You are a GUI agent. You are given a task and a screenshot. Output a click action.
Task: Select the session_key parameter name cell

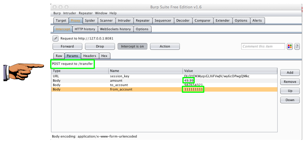tap(146, 76)
